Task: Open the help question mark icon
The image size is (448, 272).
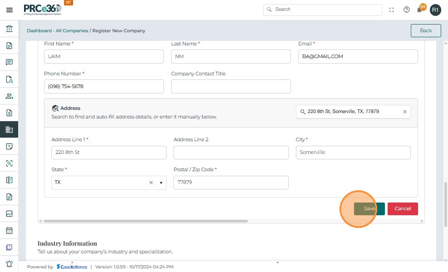Action: pyautogui.click(x=407, y=10)
